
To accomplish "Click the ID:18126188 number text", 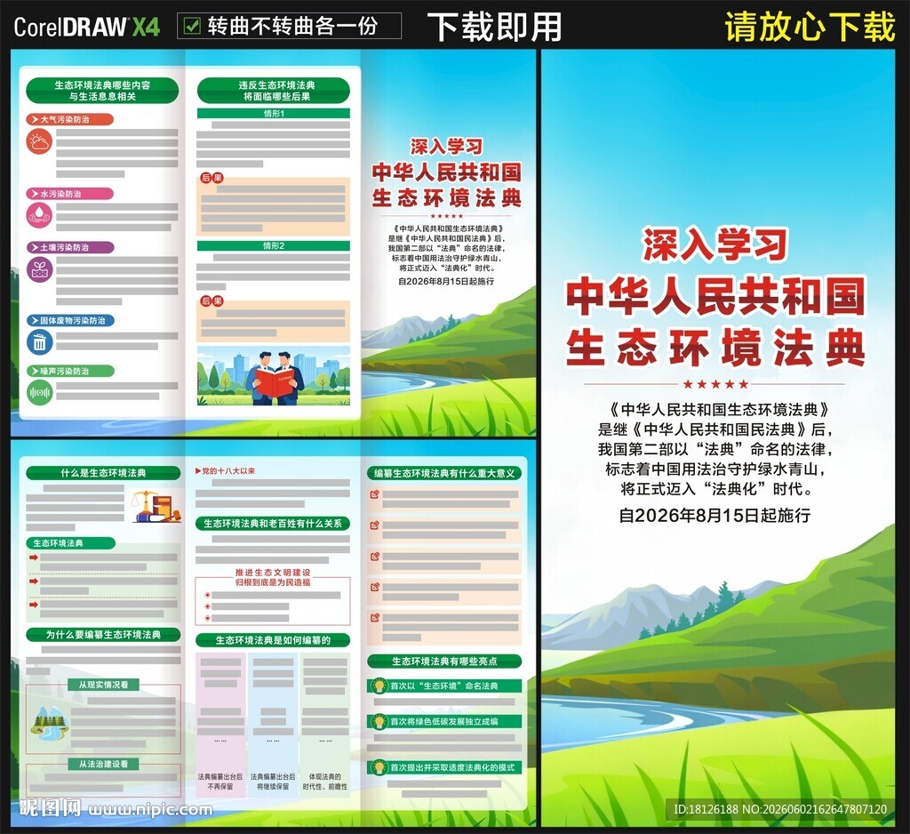I will [706, 809].
